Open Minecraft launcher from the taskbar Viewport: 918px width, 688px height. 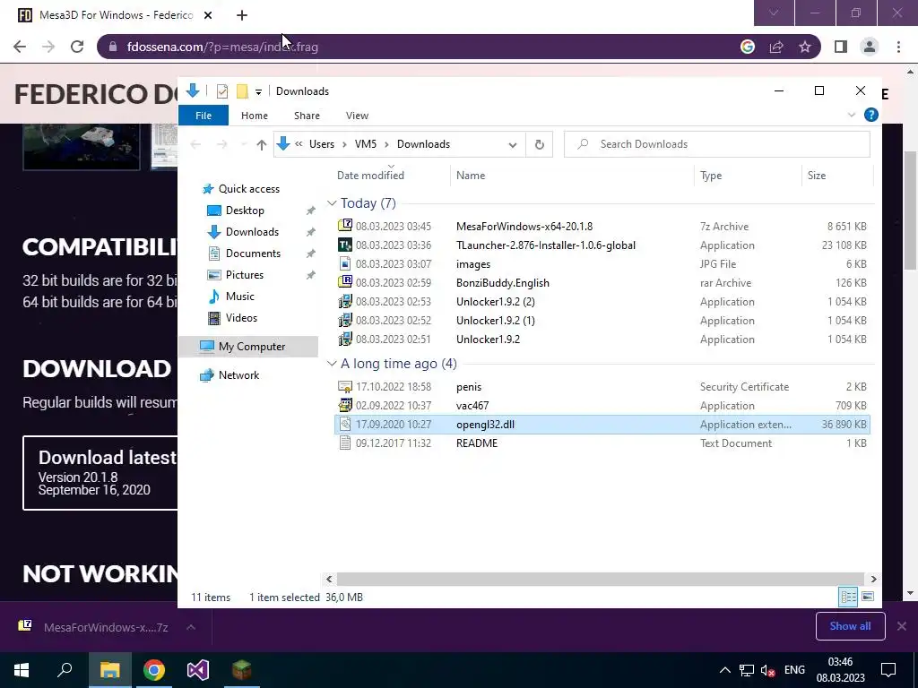[242, 670]
